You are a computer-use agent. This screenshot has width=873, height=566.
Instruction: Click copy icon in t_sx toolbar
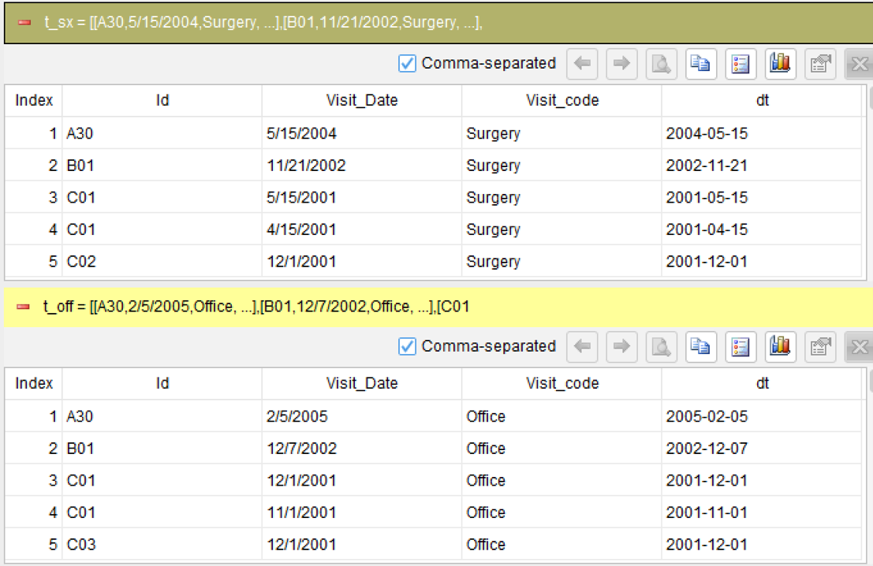click(x=700, y=63)
